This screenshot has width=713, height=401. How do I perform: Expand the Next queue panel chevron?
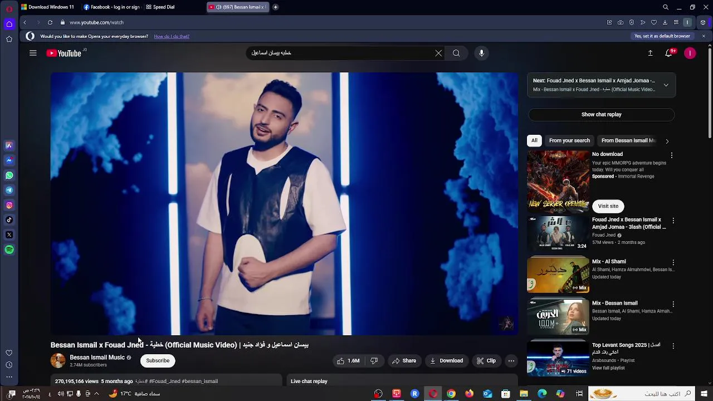(x=666, y=85)
